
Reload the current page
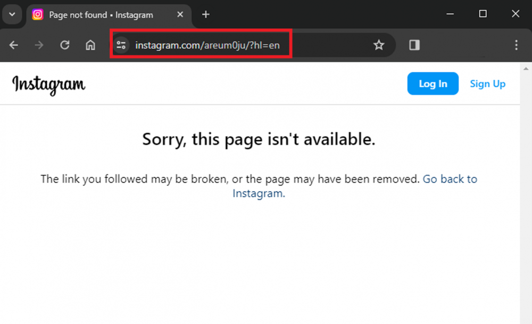[x=65, y=45]
